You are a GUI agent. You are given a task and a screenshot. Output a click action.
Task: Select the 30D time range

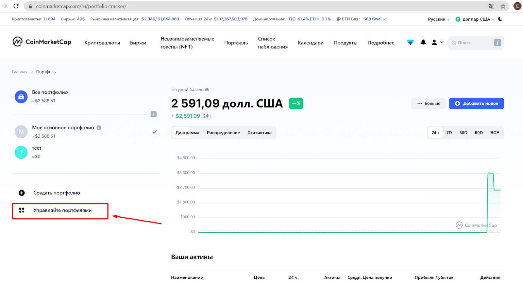[x=463, y=133]
